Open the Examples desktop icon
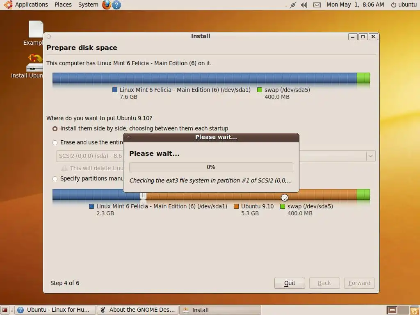Screen dimensions: 420x315 tap(36, 33)
